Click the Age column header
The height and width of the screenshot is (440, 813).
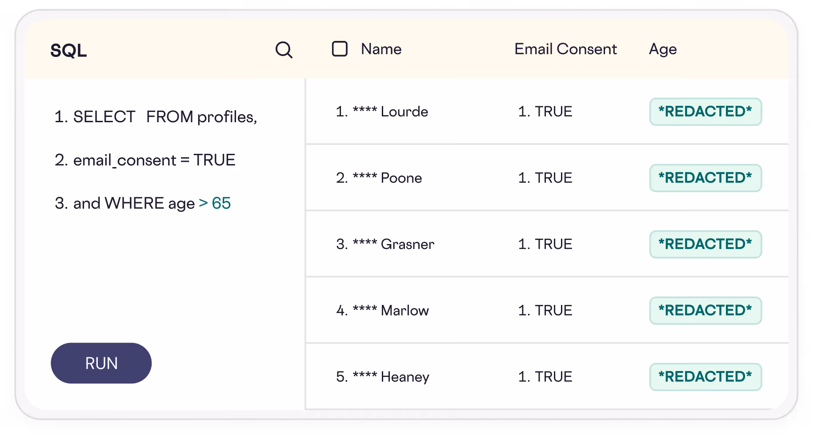pos(662,49)
